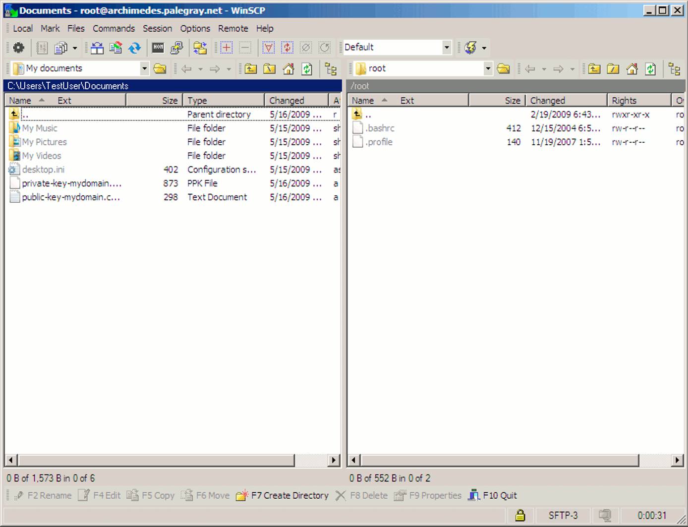Viewport: 688px width, 527px height.
Task: Click the local panel horizontal scrollbar
Action: click(x=149, y=461)
